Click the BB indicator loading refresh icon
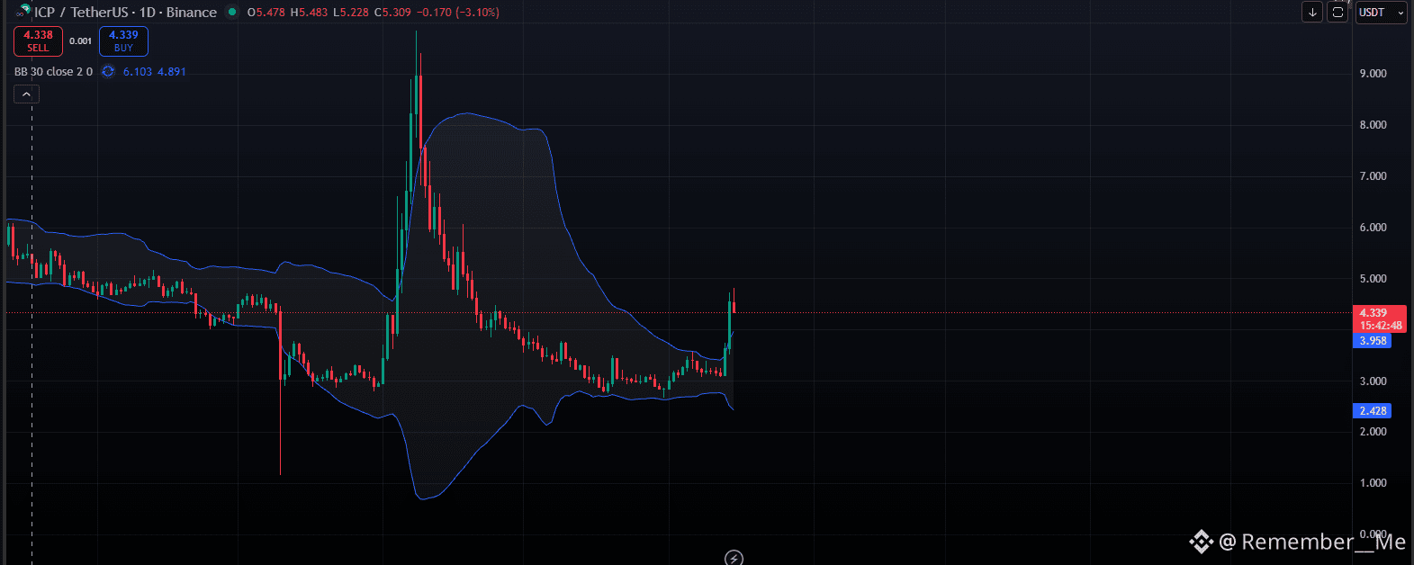The image size is (1414, 565). (108, 72)
